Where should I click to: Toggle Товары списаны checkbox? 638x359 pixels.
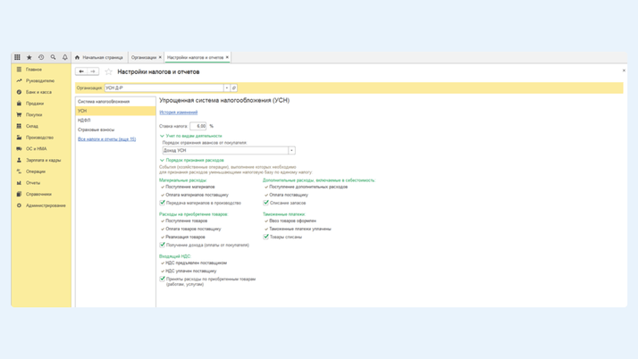click(x=266, y=237)
